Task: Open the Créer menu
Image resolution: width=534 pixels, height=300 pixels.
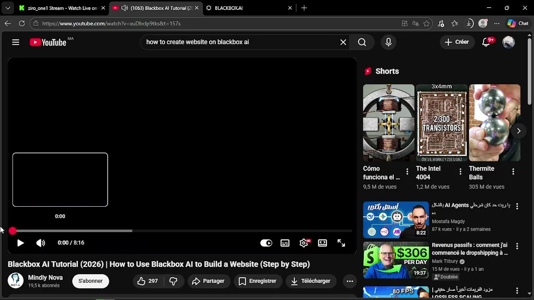Action: coord(457,42)
